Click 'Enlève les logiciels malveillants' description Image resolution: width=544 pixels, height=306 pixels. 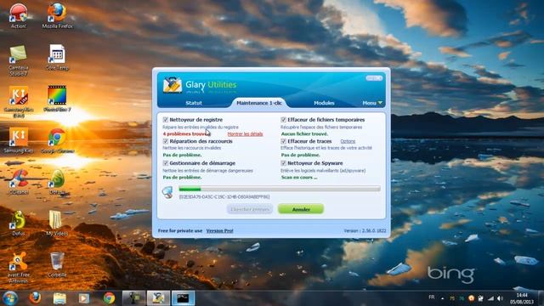323,171
